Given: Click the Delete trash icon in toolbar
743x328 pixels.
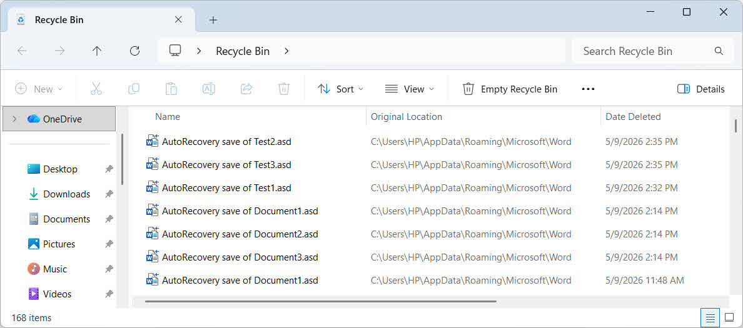Looking at the screenshot, I should (x=284, y=89).
